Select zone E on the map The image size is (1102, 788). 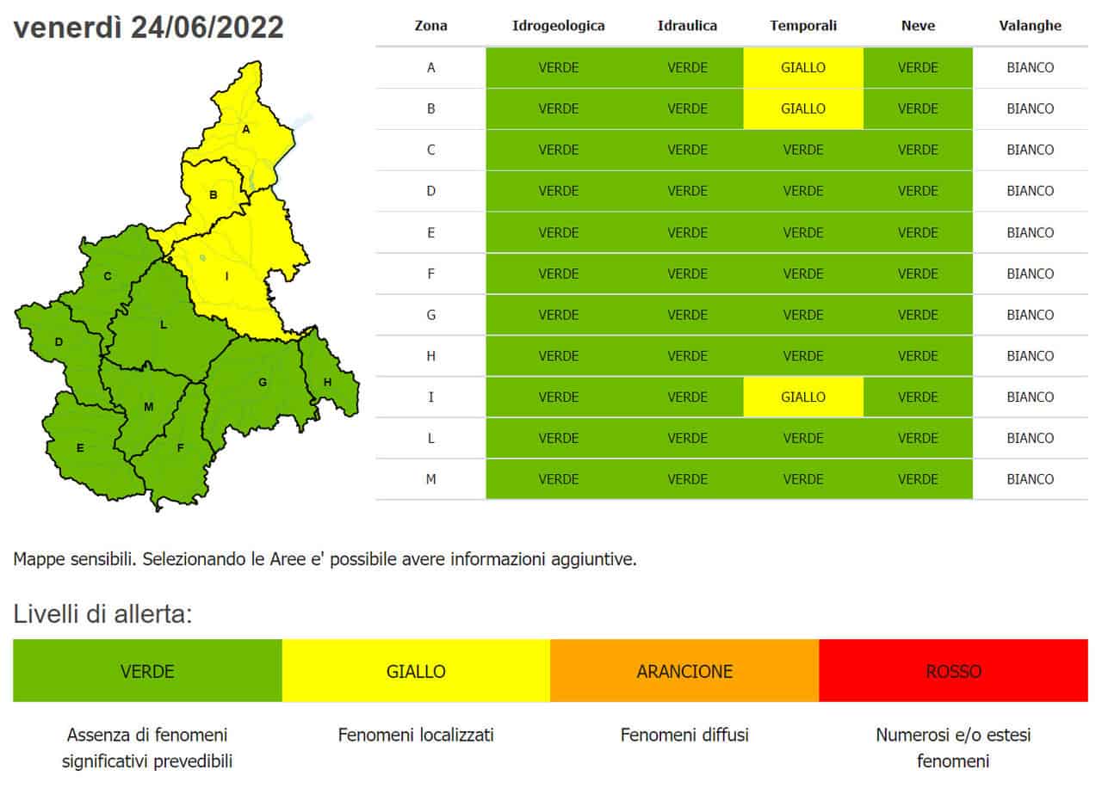pyautogui.click(x=80, y=447)
